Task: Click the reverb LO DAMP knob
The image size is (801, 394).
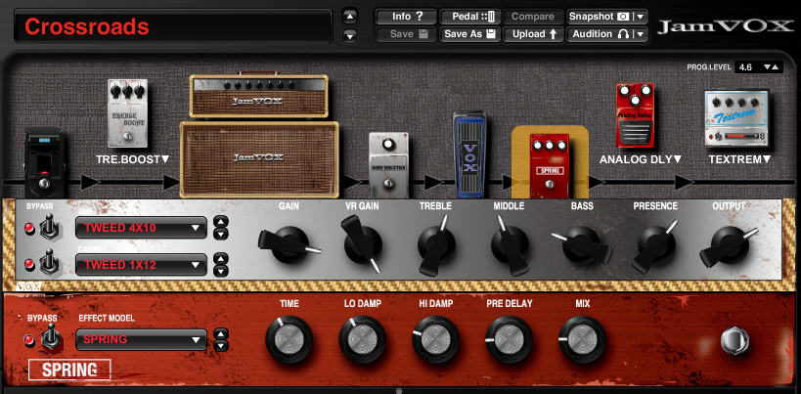Action: (362, 339)
